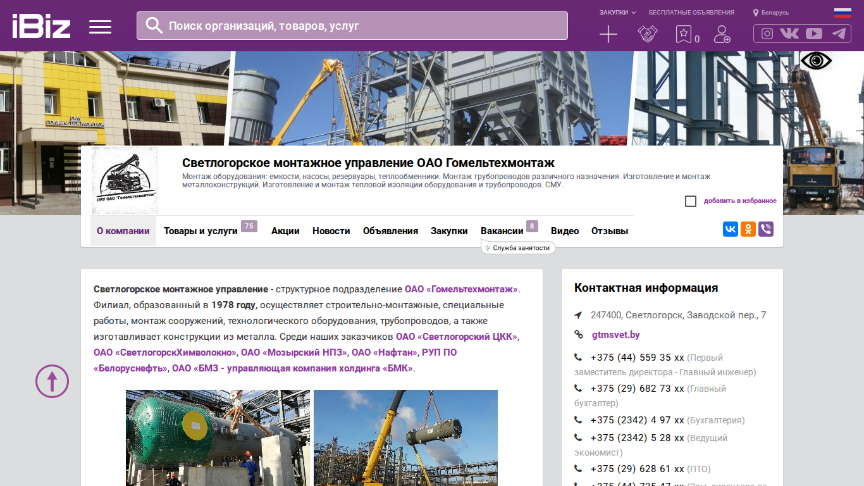This screenshot has height=486, width=864.
Task: Click the arrow icon beside the address
Action: [578, 315]
